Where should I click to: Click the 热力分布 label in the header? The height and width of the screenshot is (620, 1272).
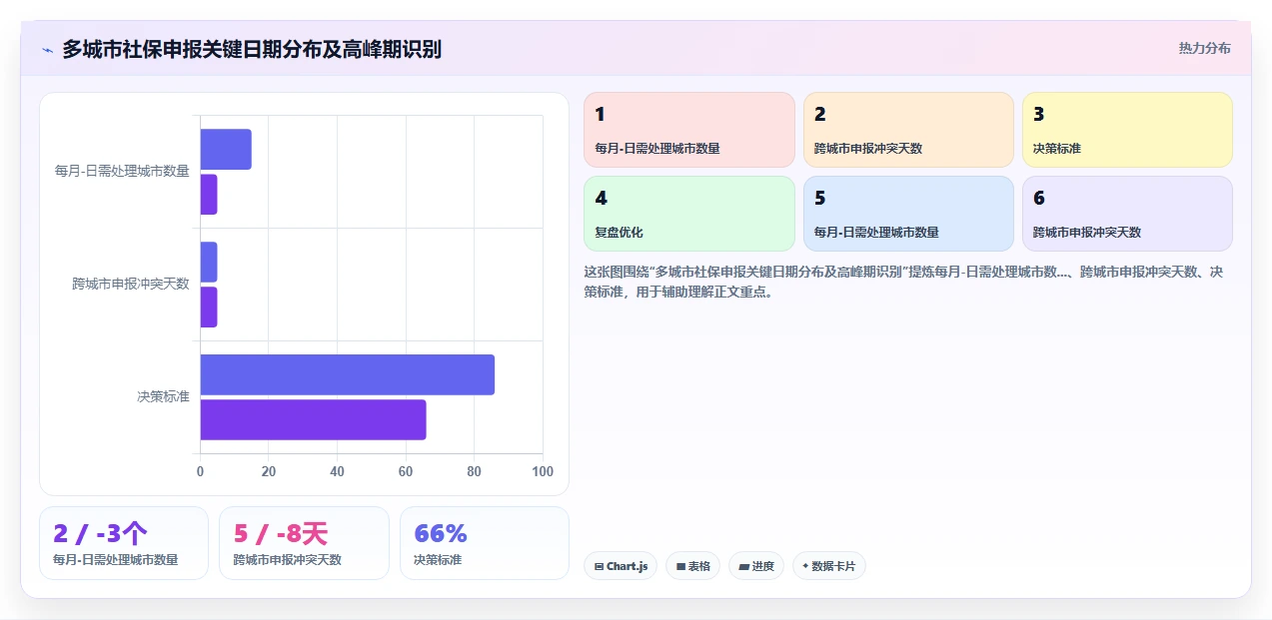(1204, 48)
